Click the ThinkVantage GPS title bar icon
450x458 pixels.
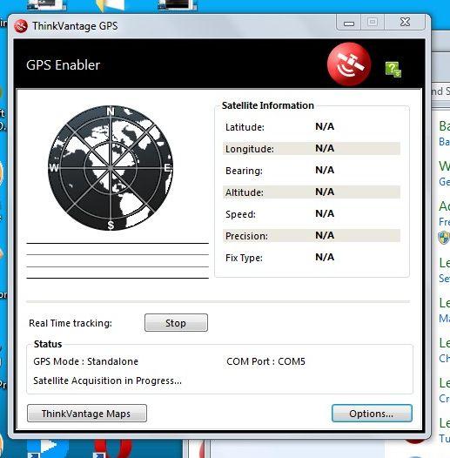click(x=21, y=26)
